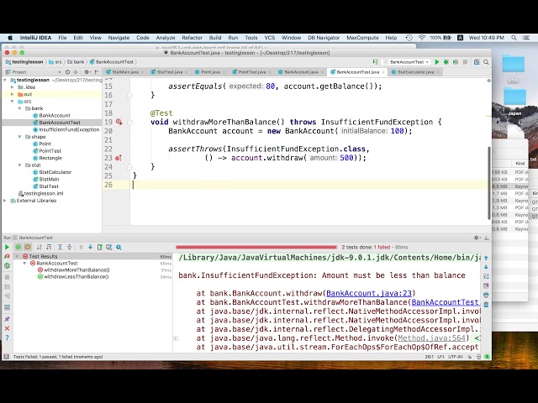Collapse the shape package
Image resolution: width=538 pixels, height=403 pixels.
tap(19, 137)
